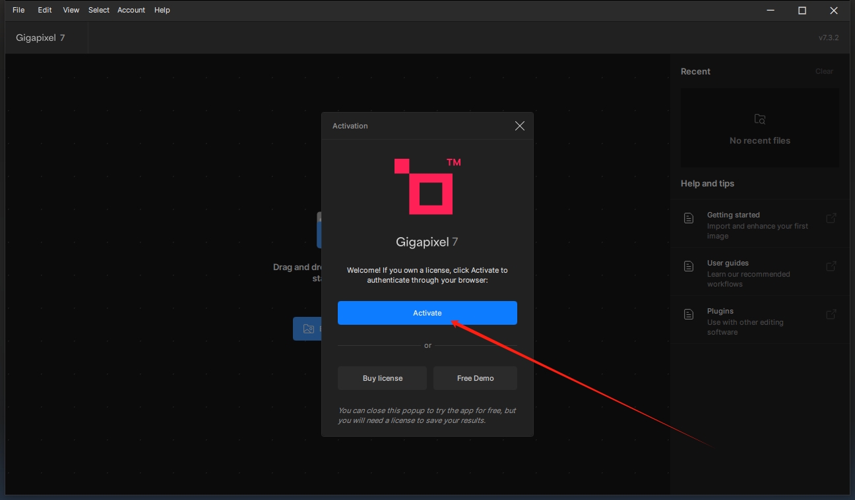Open the Plugins help item
The image size is (855, 500).
point(760,320)
